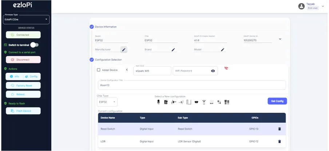This screenshot has width=329, height=151.
Task: Expand device information details chevron
Action: coord(280,39)
